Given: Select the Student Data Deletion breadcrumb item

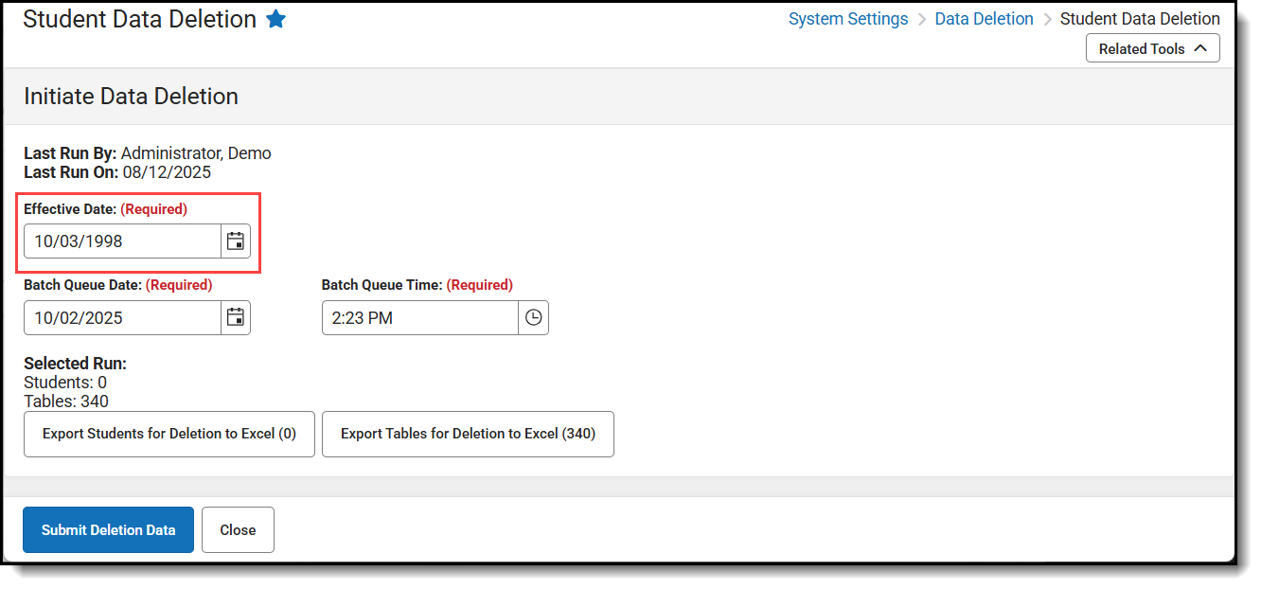Looking at the screenshot, I should point(1140,18).
